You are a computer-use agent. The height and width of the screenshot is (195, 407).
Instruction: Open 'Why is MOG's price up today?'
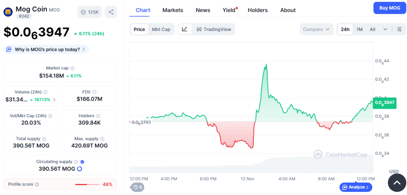(x=46, y=49)
